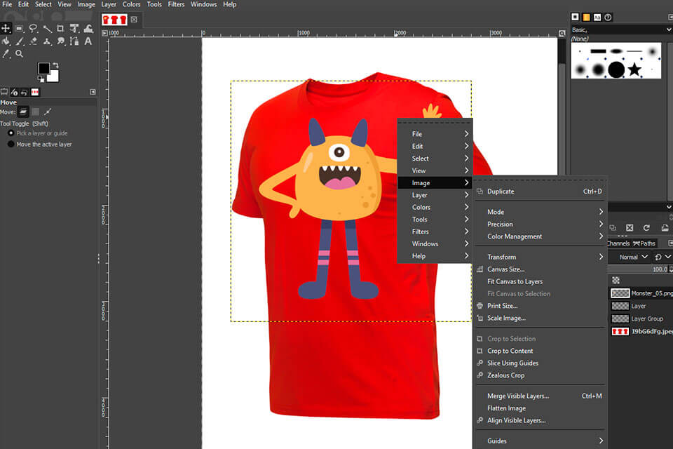Select the Move tool in the toolbox
This screenshot has width=673, height=449.
(x=6, y=28)
